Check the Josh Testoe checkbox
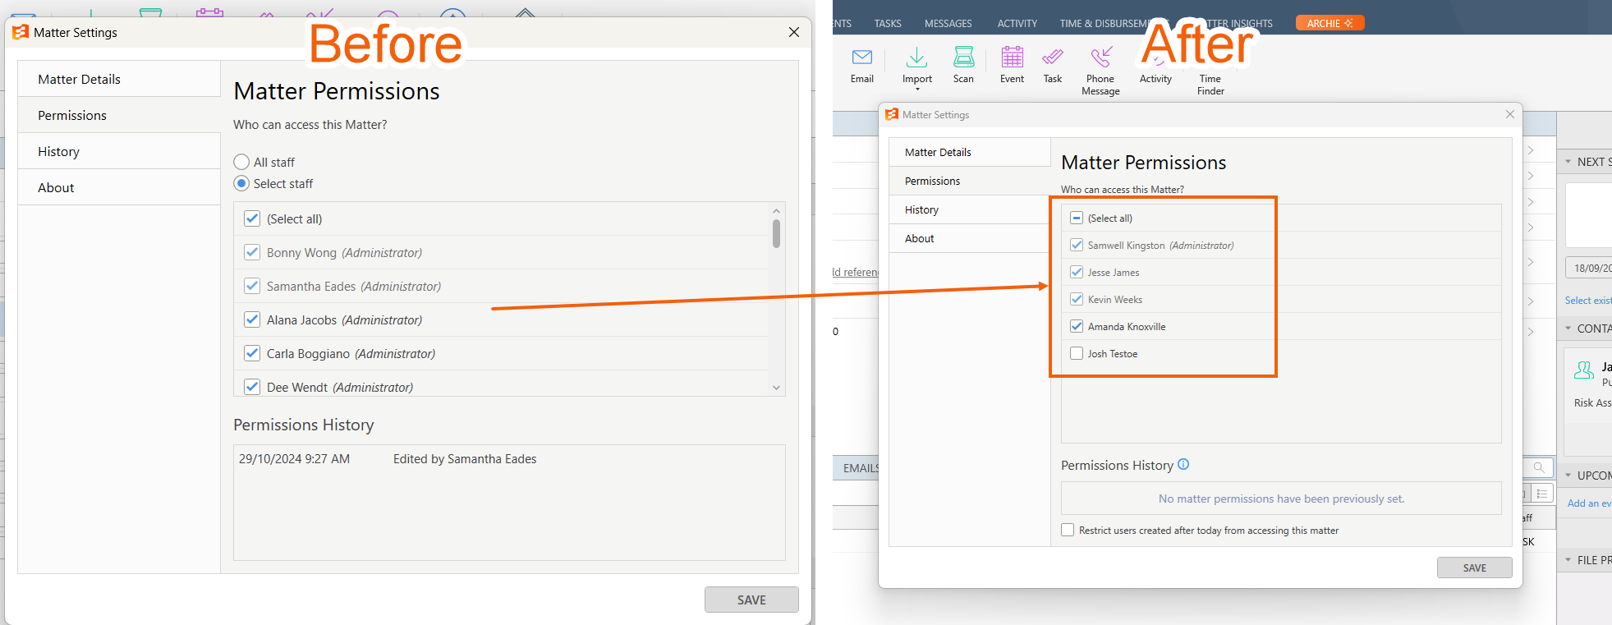Image resolution: width=1612 pixels, height=625 pixels. pyautogui.click(x=1077, y=353)
